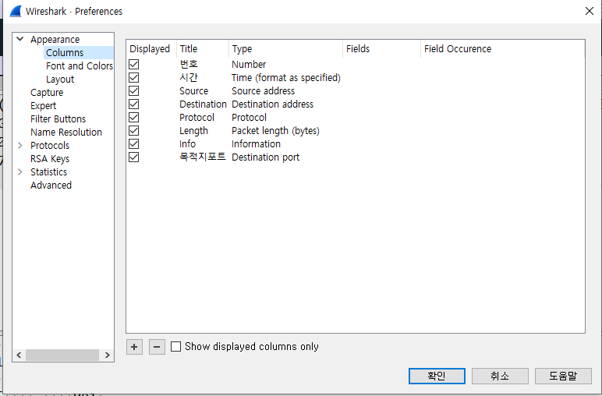Open Name Resolution preferences
The width and height of the screenshot is (602, 396).
(x=66, y=132)
